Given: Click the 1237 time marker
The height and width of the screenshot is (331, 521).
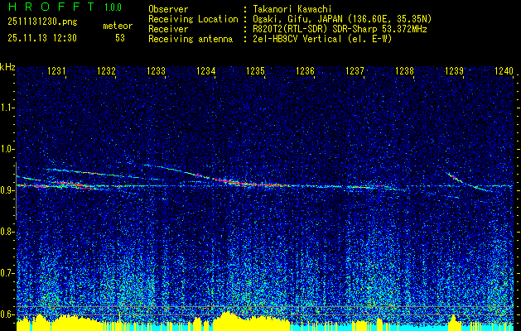Looking at the screenshot, I should (355, 70).
